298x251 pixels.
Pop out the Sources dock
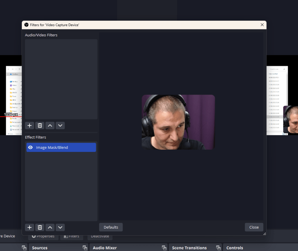85,248
